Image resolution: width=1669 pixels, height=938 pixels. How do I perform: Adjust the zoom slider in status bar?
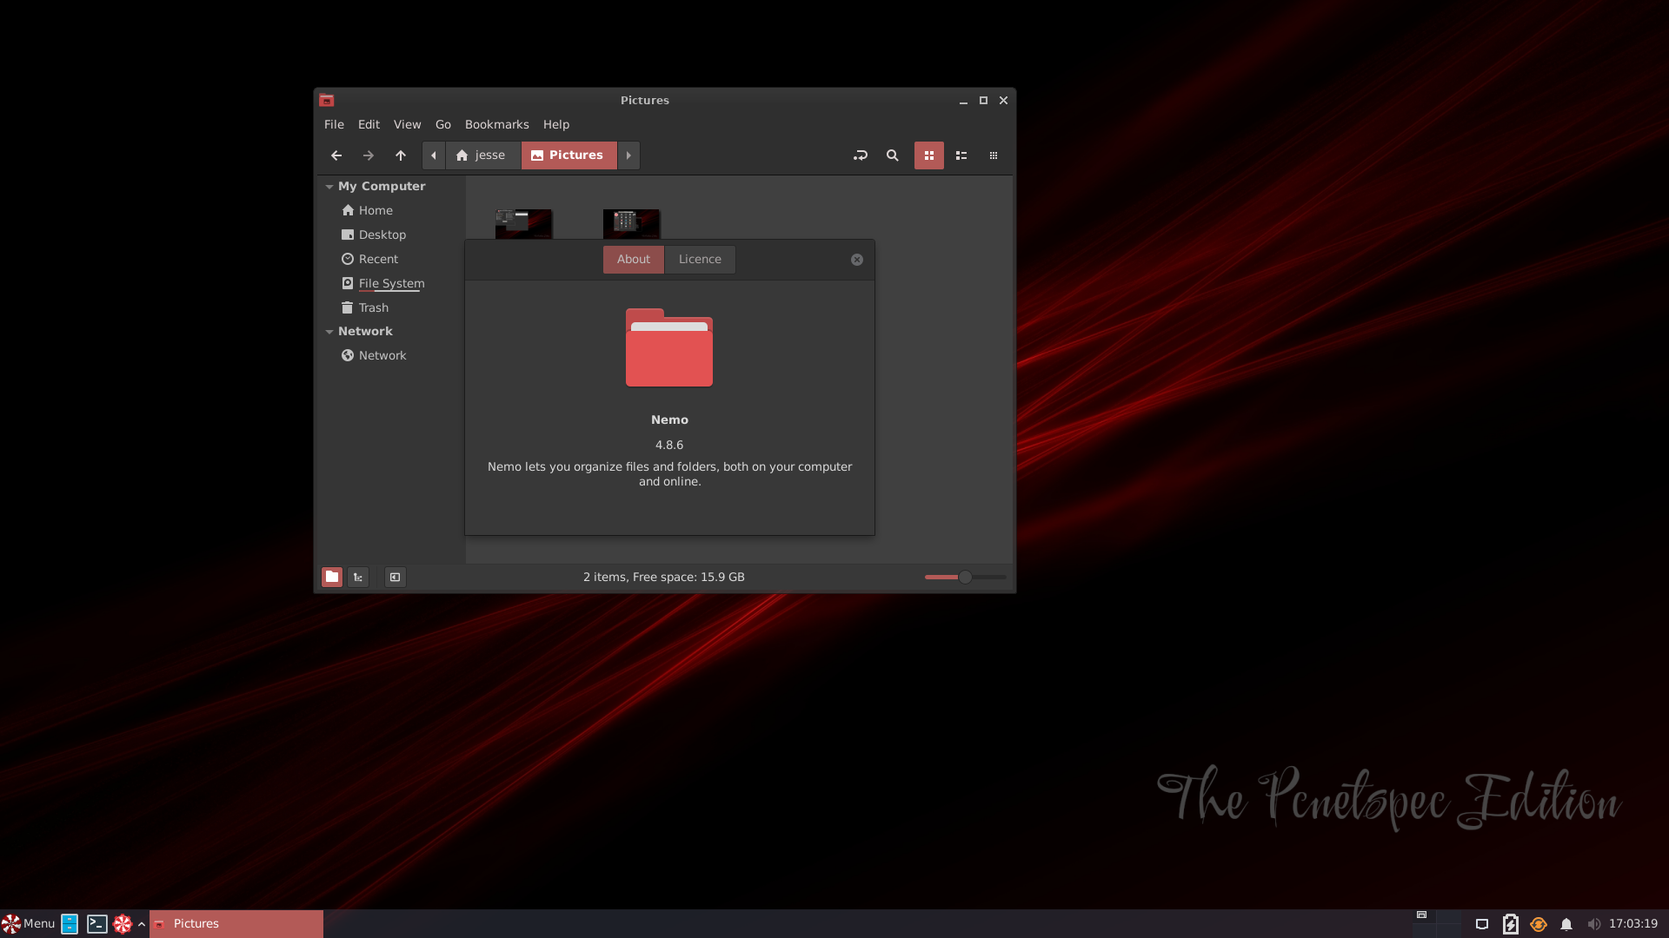coord(965,577)
